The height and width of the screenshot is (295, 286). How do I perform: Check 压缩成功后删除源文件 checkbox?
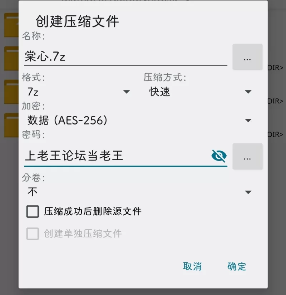(x=33, y=211)
